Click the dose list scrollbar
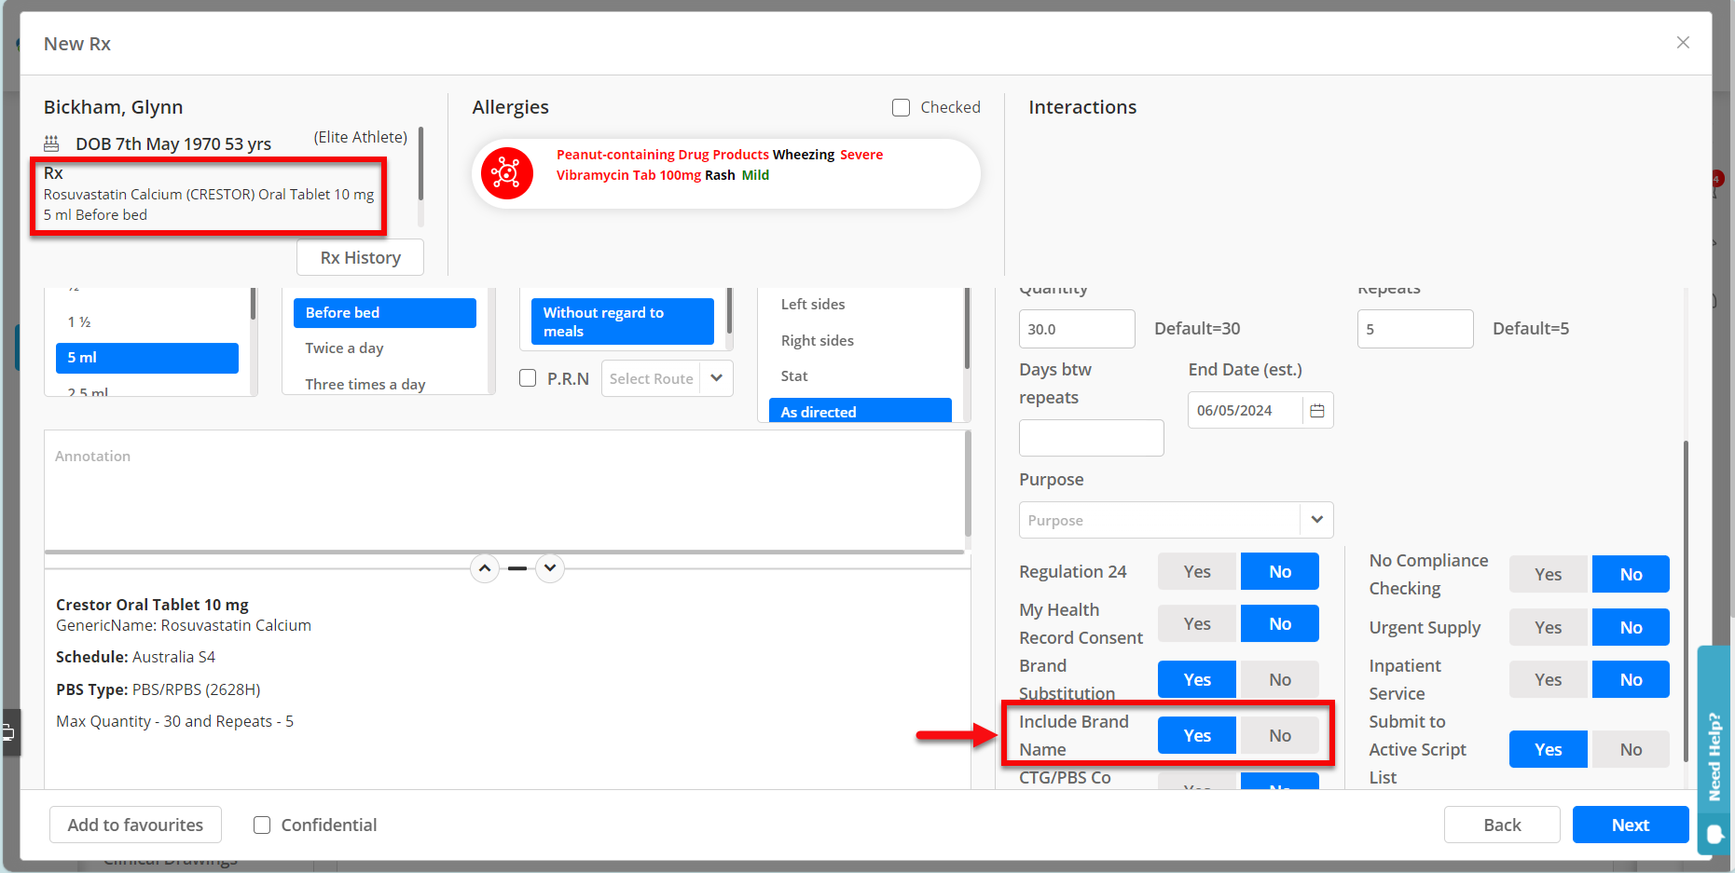The width and height of the screenshot is (1735, 873). (x=253, y=304)
